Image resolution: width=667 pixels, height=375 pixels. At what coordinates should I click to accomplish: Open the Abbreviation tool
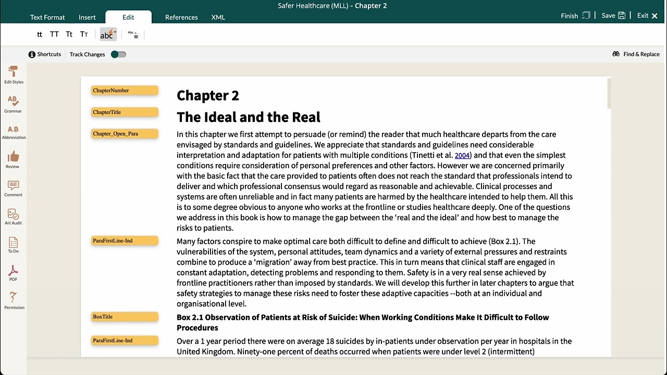(14, 132)
